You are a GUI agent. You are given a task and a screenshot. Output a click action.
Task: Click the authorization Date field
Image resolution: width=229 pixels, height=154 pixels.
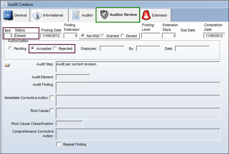pos(192,49)
